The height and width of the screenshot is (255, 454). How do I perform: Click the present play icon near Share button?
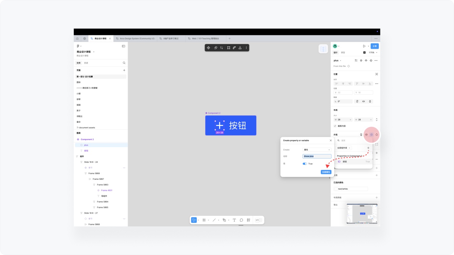[x=364, y=46]
